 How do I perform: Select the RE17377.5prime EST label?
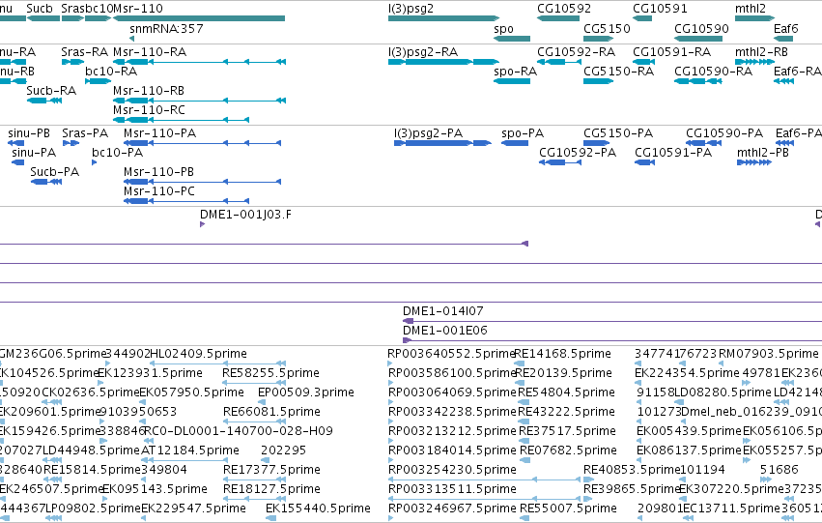tap(271, 470)
